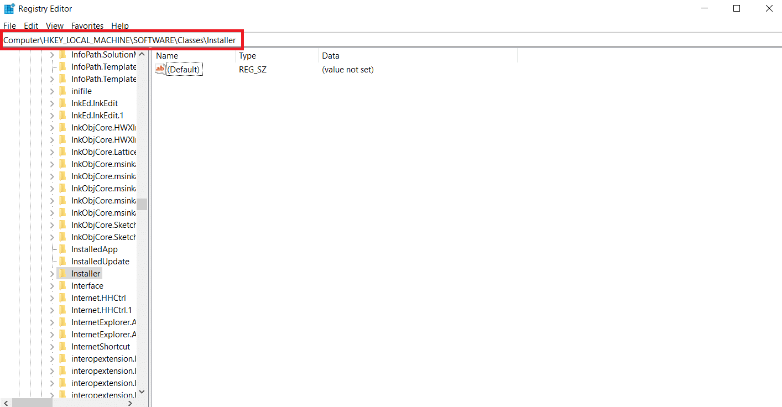Image resolution: width=782 pixels, height=407 pixels.
Task: Click the tree's horizontal scrollbar thumb
Action: coord(32,403)
